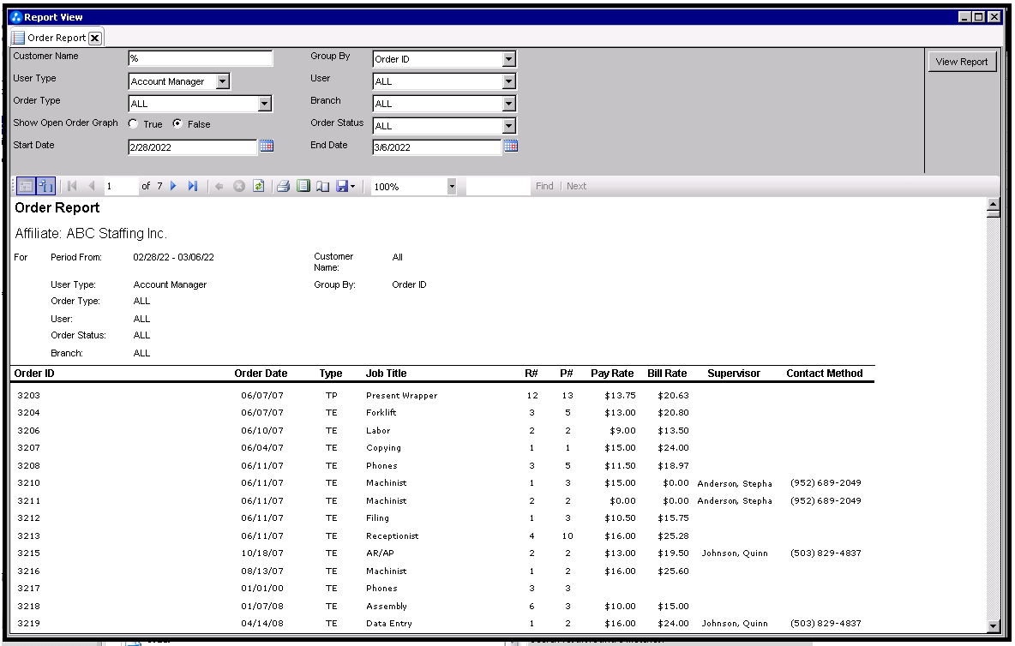1015x646 pixels.
Task: Print the order report
Action: (283, 186)
